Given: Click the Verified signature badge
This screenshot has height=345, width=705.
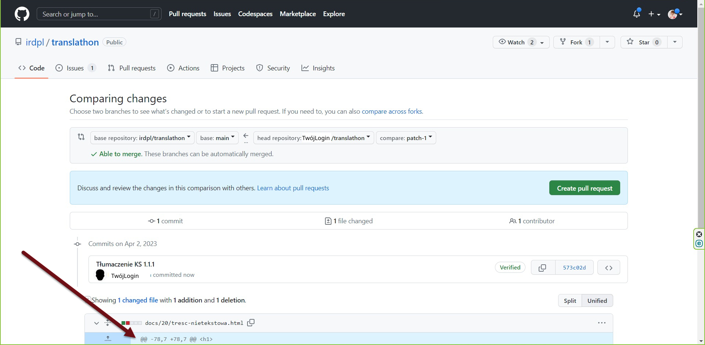Looking at the screenshot, I should tap(510, 267).
